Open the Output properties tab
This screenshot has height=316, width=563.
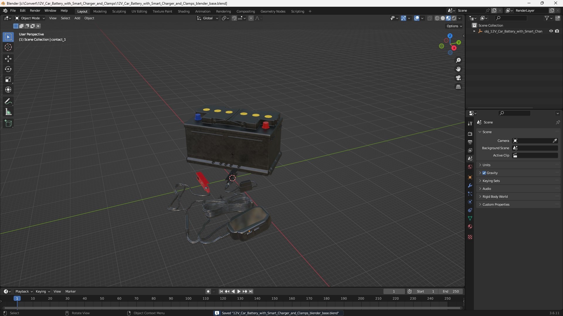(470, 142)
